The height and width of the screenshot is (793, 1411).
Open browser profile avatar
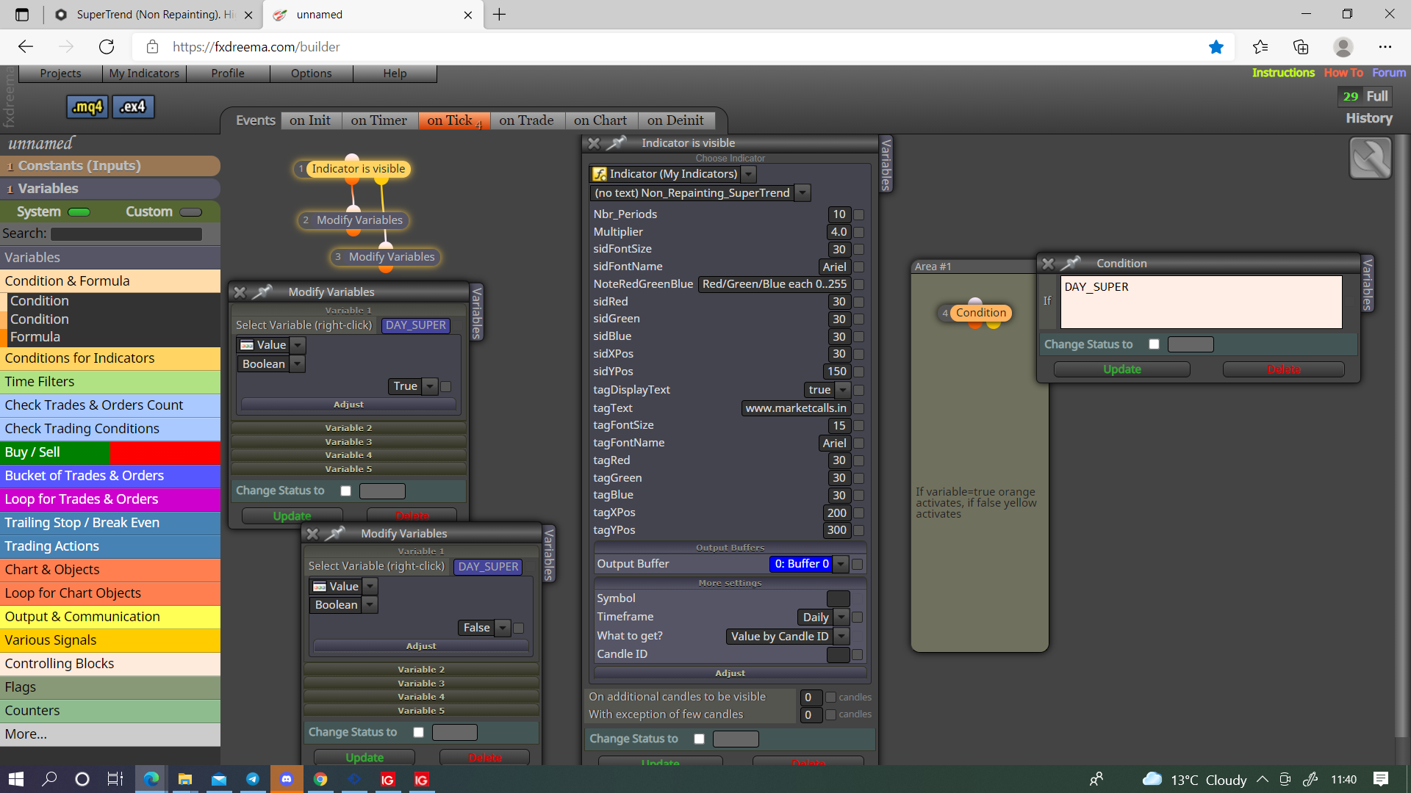(x=1343, y=47)
